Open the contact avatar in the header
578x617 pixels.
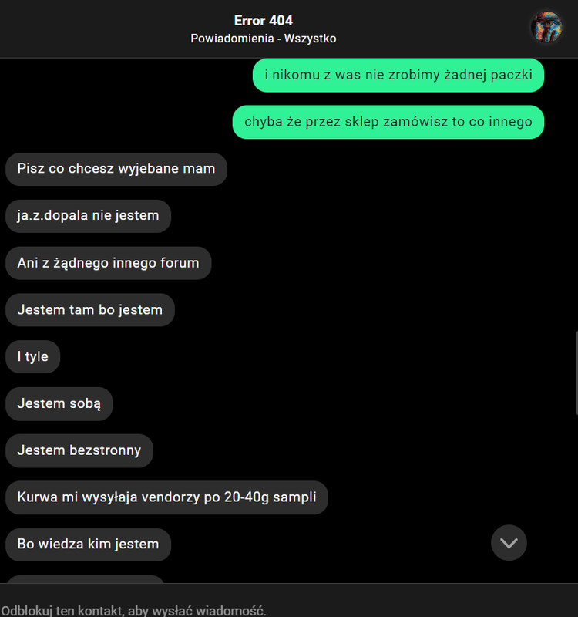(x=547, y=27)
